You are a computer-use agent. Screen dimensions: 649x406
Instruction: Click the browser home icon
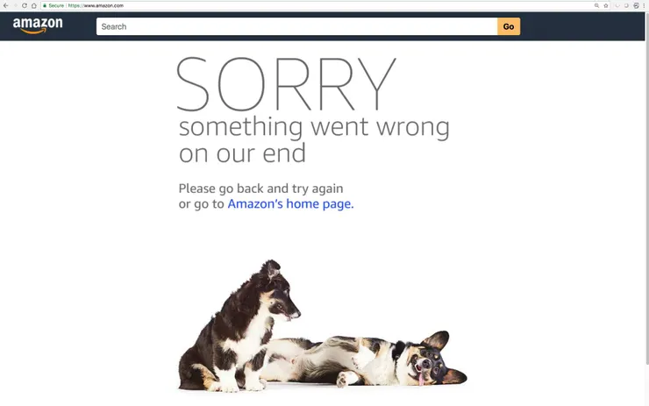tap(34, 5)
